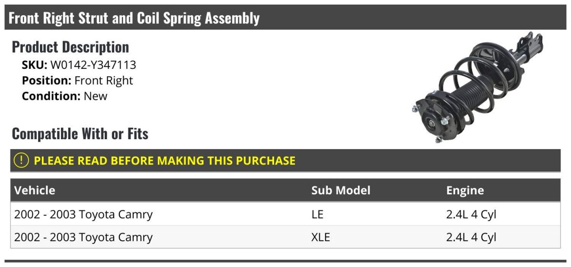The image size is (571, 267).
Task: Click the LE sub model cell
Action: tap(317, 214)
